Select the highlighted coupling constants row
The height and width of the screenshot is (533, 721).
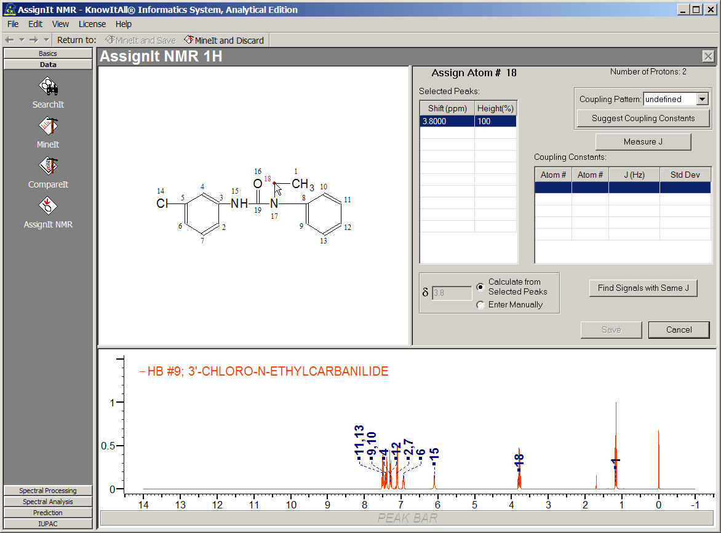coord(623,188)
